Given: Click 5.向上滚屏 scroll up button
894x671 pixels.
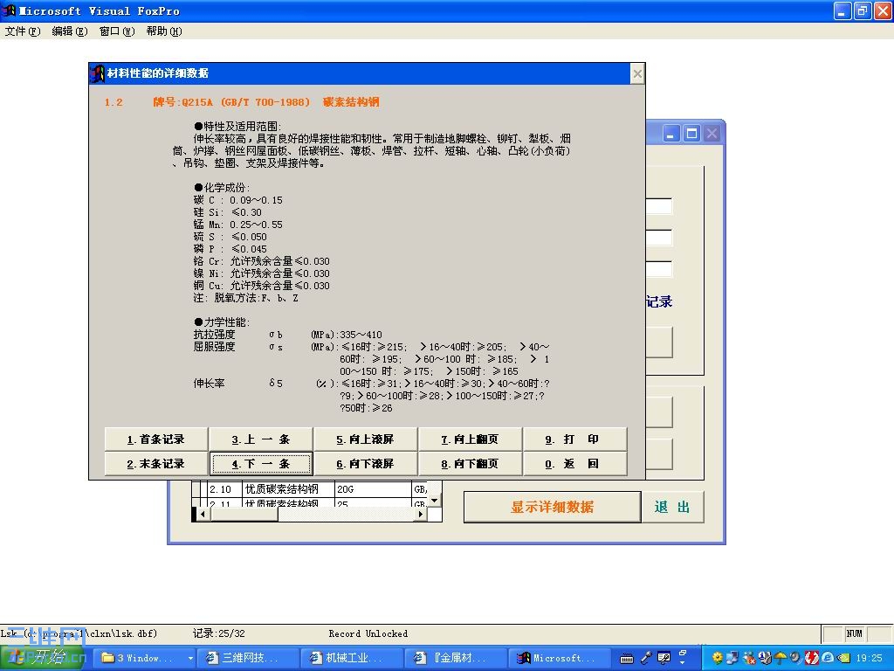Looking at the screenshot, I should pyautogui.click(x=366, y=439).
